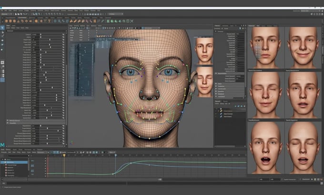Select the keyframe where the two curves cross
This screenshot has height=195, width=324.
pos(131,164)
